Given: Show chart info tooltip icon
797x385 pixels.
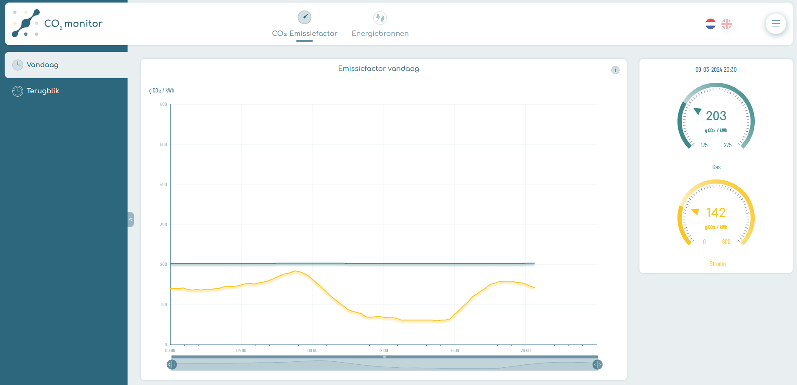Looking at the screenshot, I should tap(615, 70).
